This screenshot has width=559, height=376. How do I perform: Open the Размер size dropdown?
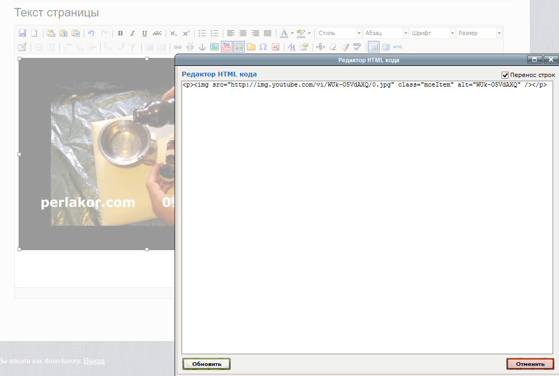pos(479,33)
